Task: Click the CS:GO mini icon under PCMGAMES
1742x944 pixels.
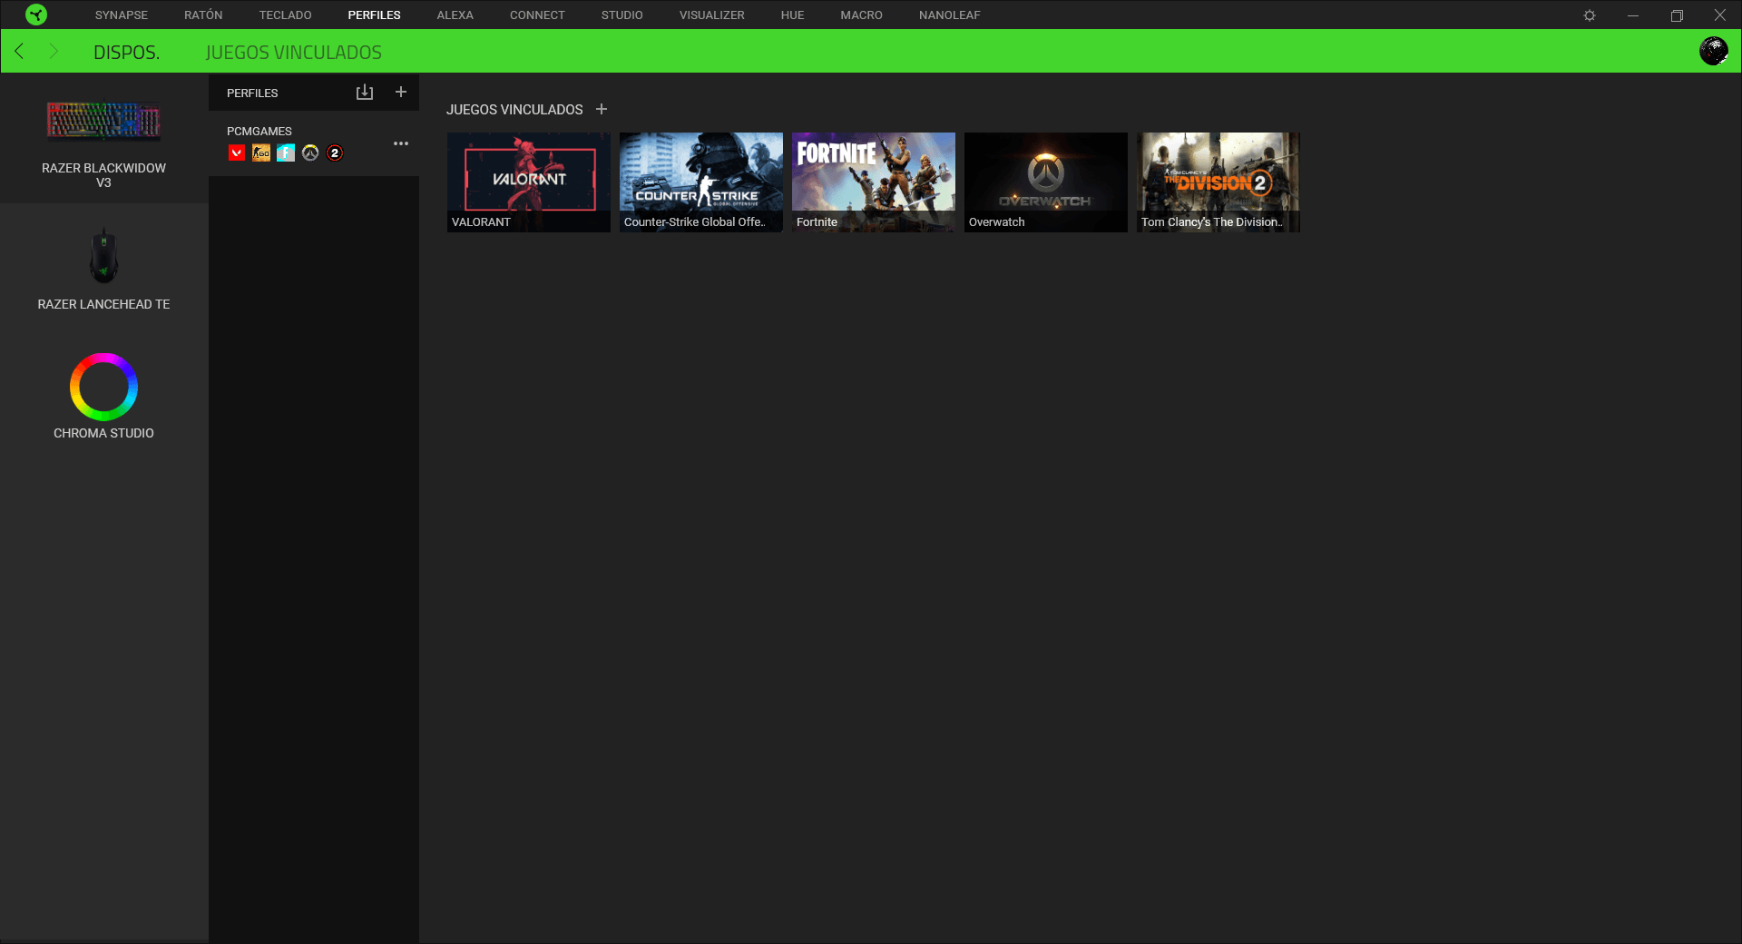Action: pyautogui.click(x=261, y=152)
